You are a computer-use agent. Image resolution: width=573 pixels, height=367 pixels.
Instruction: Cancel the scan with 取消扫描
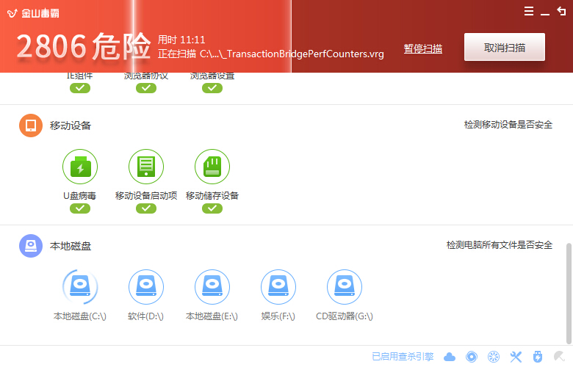click(504, 48)
